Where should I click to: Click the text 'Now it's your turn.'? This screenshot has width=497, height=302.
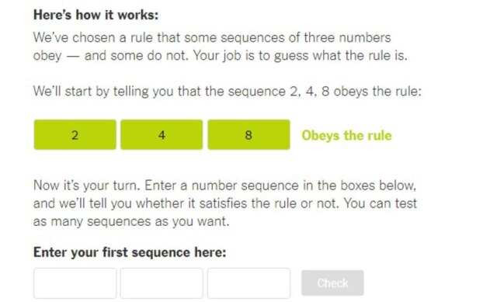pos(87,186)
